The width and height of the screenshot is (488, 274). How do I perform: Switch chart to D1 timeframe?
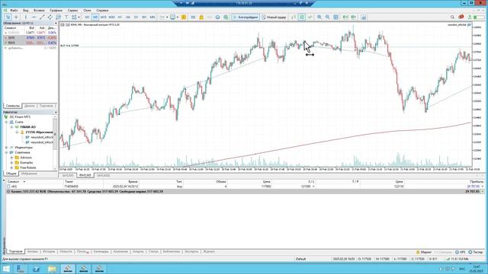point(136,17)
